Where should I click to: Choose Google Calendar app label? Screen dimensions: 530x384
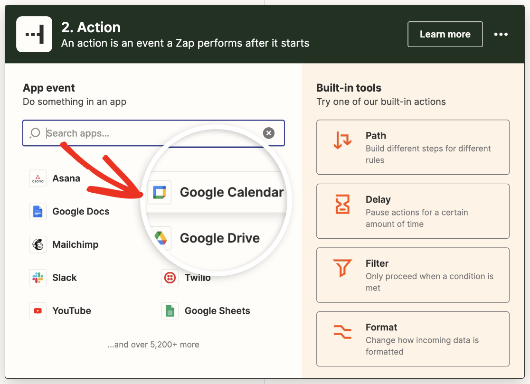pos(232,192)
